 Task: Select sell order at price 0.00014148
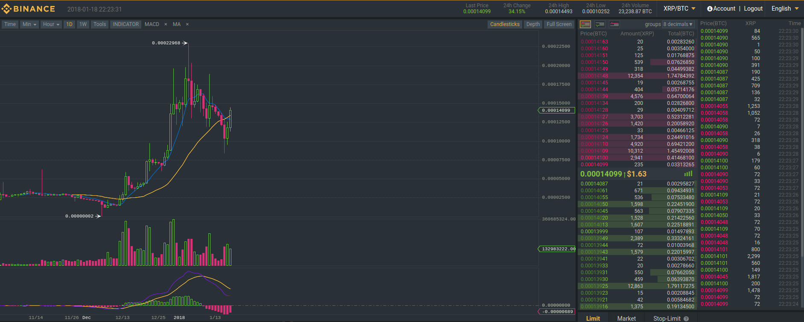click(x=637, y=76)
